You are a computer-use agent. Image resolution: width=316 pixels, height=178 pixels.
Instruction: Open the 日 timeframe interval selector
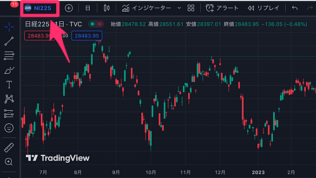(x=88, y=8)
